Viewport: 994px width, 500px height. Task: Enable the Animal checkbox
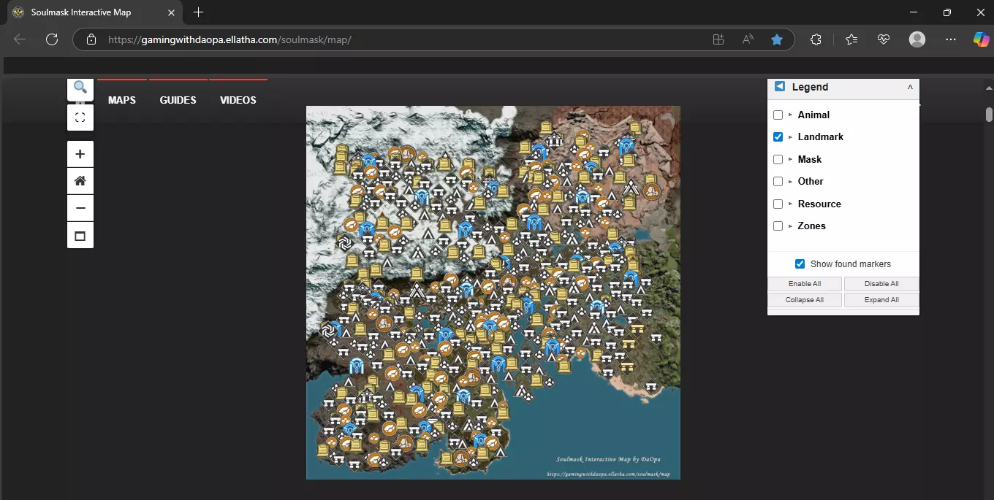pyautogui.click(x=778, y=115)
